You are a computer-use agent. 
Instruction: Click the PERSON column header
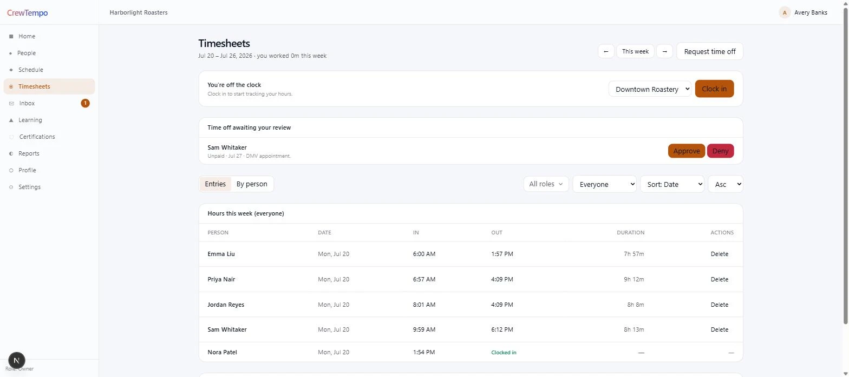pos(218,233)
